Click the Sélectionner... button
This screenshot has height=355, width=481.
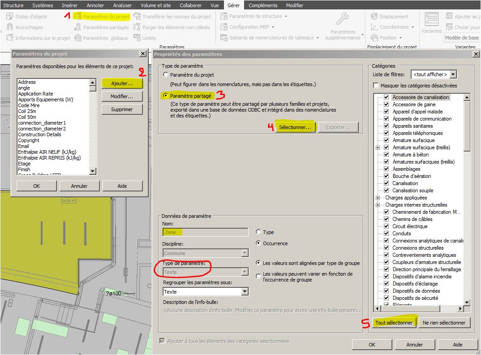click(295, 127)
